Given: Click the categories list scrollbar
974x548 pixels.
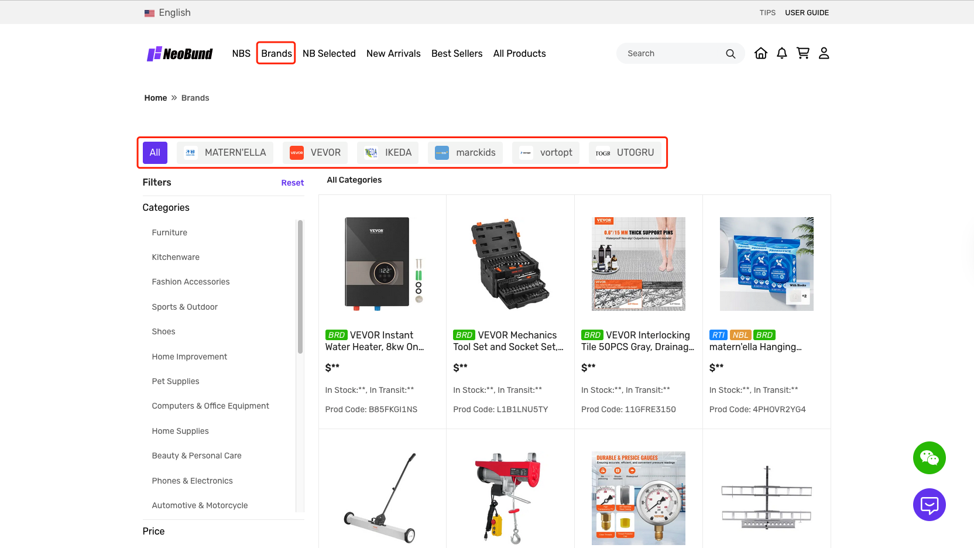Looking at the screenshot, I should (300, 287).
